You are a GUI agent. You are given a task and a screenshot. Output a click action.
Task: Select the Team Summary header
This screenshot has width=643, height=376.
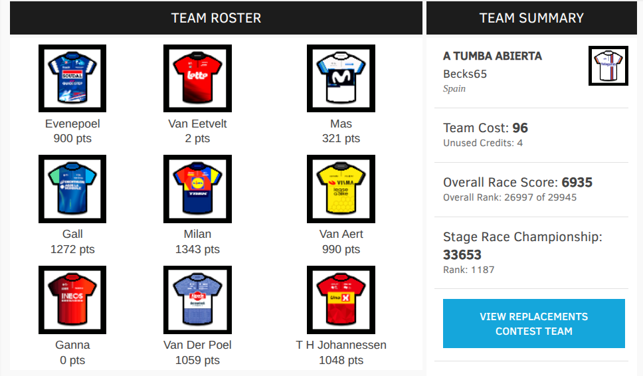point(531,18)
